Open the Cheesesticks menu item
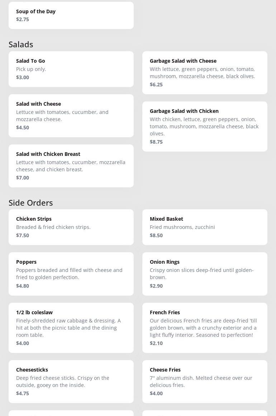276x416 pixels. (71, 382)
